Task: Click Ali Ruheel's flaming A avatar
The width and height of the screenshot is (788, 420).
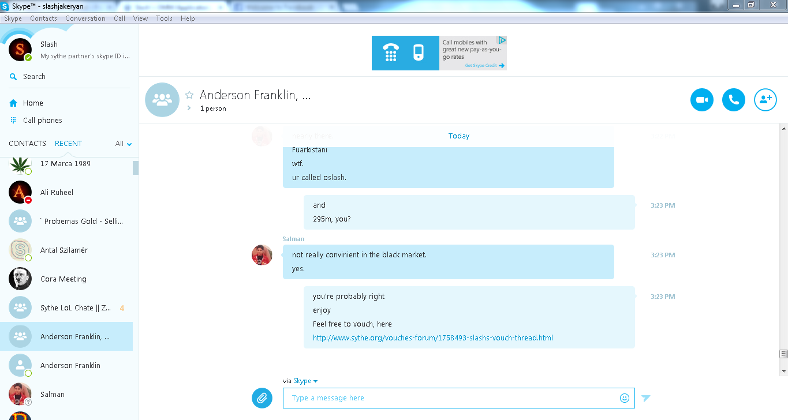Action: tap(20, 192)
